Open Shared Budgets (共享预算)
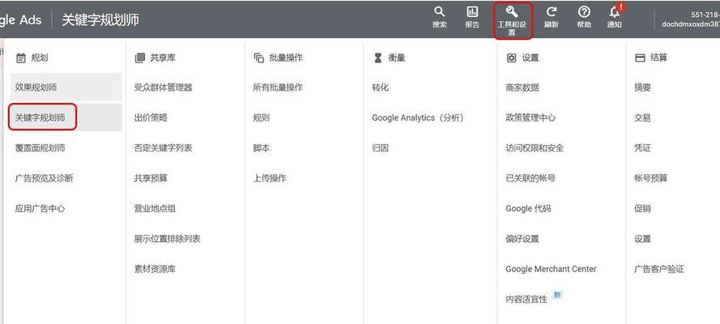The height and width of the screenshot is (324, 720). click(151, 178)
